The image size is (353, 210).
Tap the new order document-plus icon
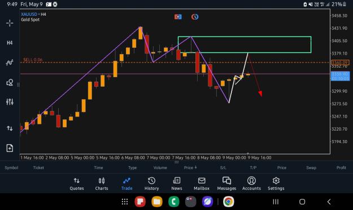pos(10,148)
